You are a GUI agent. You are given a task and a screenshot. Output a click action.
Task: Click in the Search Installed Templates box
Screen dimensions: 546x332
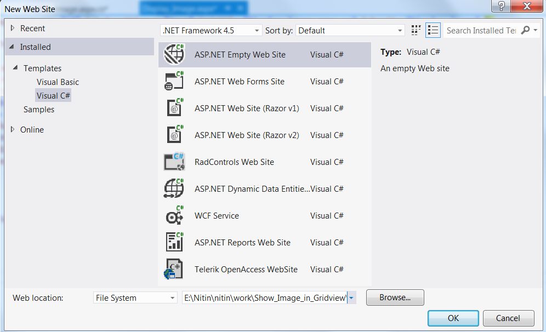(x=481, y=31)
